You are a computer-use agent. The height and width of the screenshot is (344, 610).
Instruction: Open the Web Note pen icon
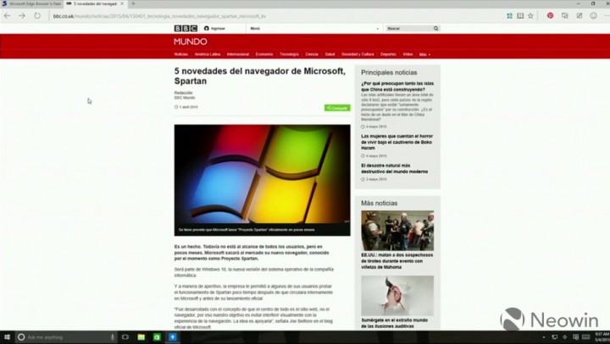579,15
